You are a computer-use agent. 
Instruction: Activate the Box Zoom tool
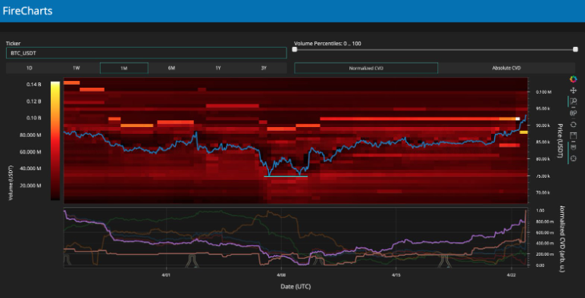pos(574,101)
